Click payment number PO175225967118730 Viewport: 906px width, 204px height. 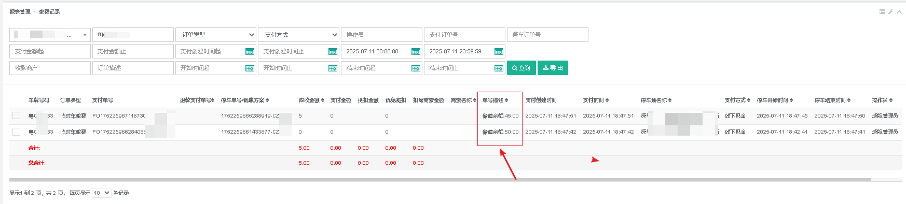click(119, 116)
